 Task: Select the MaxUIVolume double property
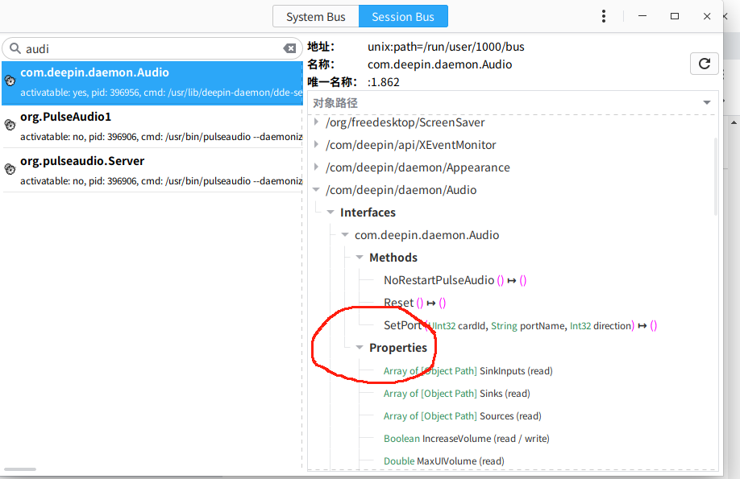443,461
